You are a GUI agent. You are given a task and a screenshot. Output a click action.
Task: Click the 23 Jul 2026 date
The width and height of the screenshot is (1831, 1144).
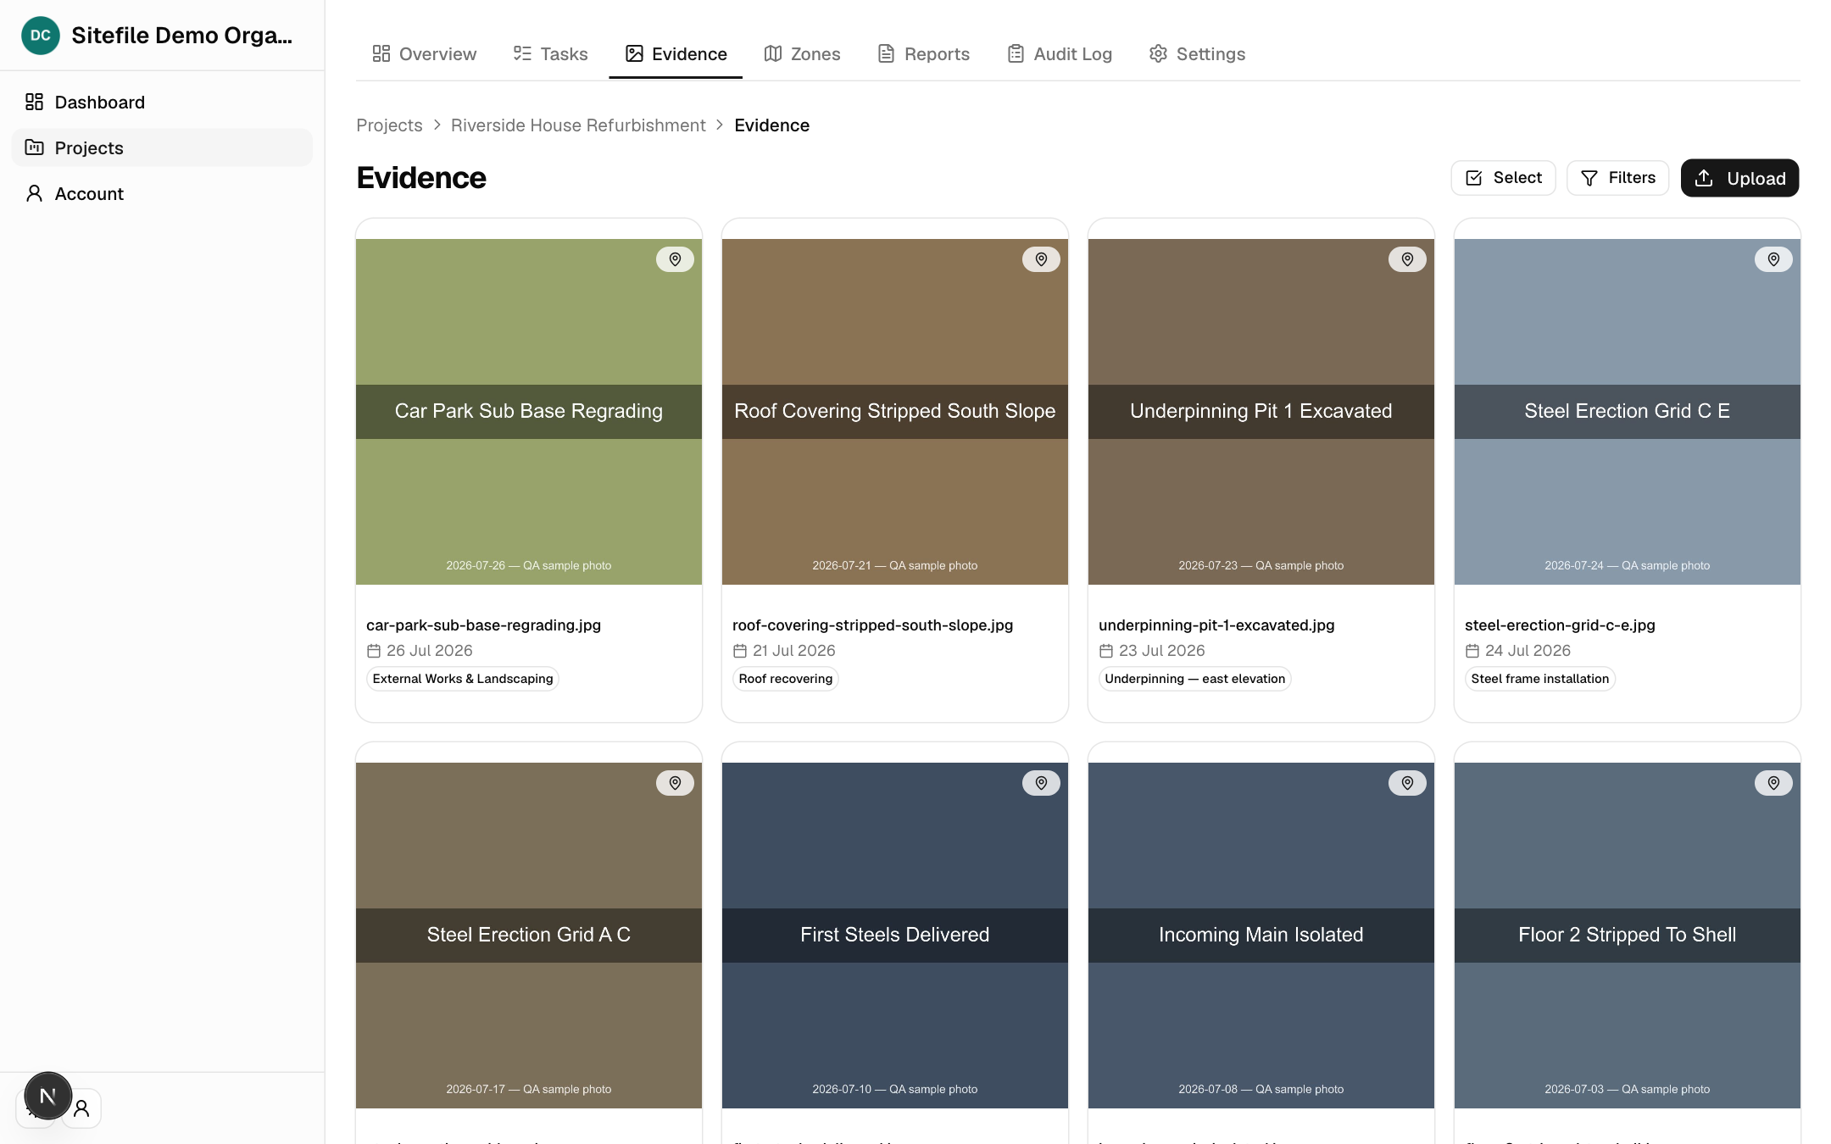[x=1162, y=651]
